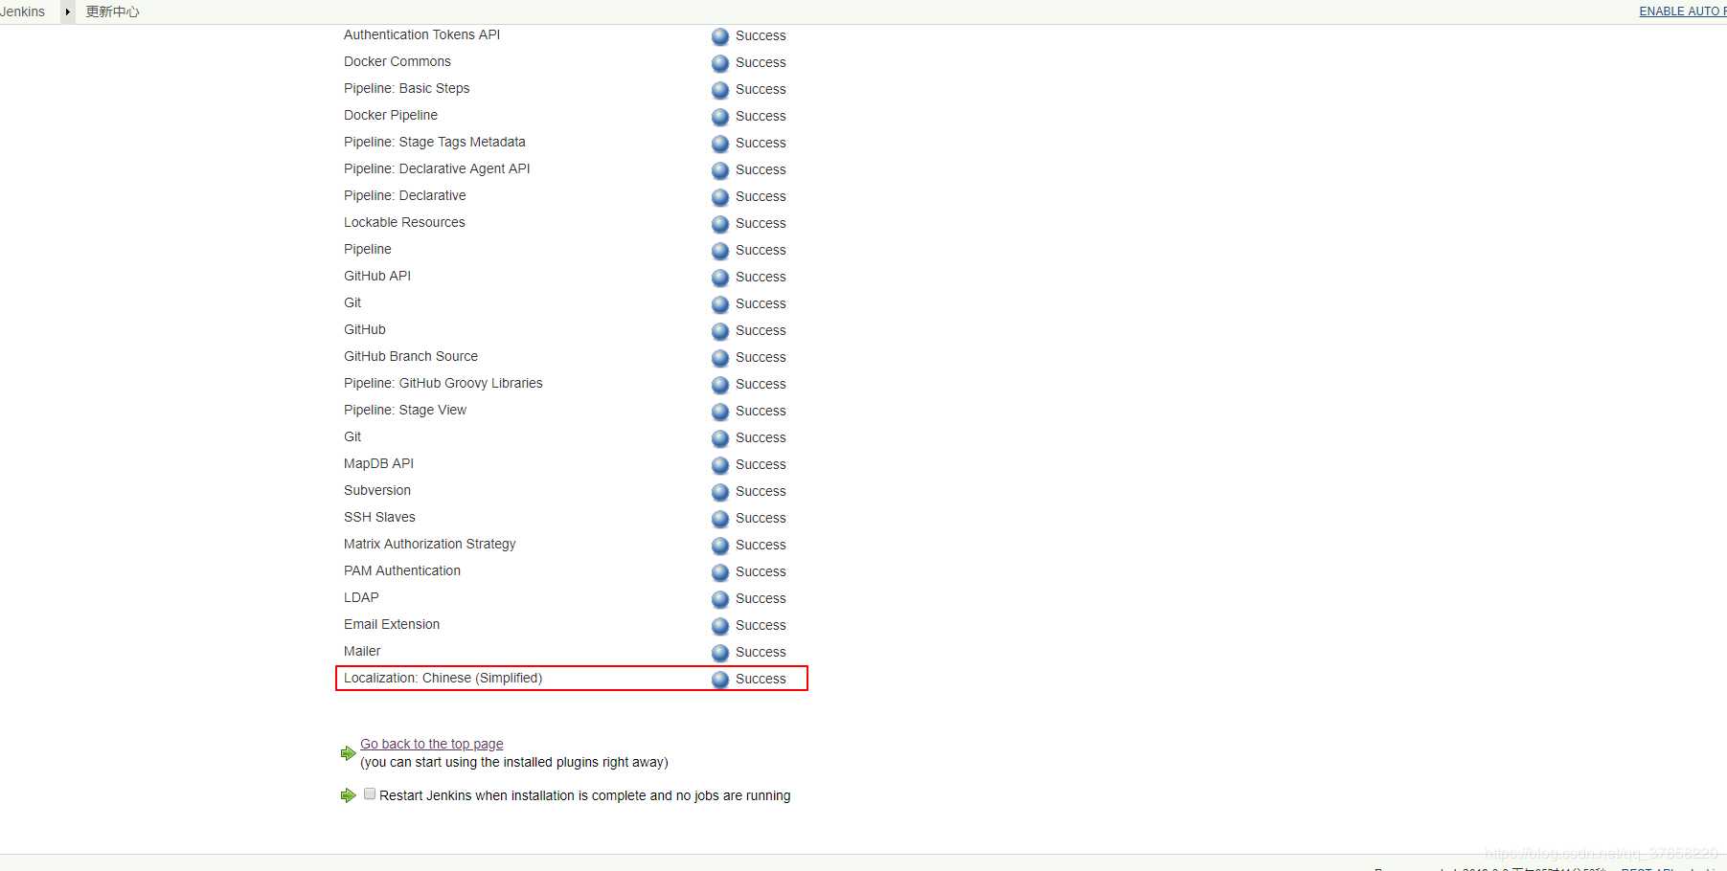Click the status ball beside Pipeline: Basic Steps
The height and width of the screenshot is (871, 1727).
pyautogui.click(x=720, y=90)
